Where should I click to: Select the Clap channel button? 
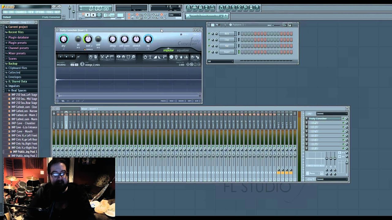(x=227, y=40)
